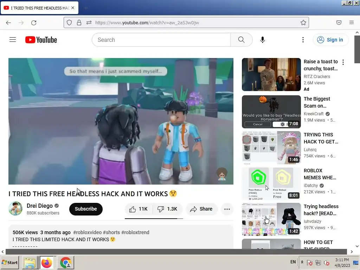Open Trying headless hack video by luhvdaizy
360x270 pixels.
(271, 219)
